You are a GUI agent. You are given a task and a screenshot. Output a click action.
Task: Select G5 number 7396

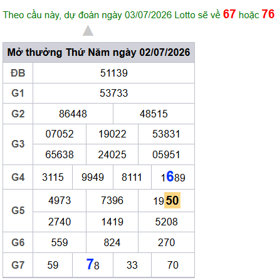(x=112, y=200)
